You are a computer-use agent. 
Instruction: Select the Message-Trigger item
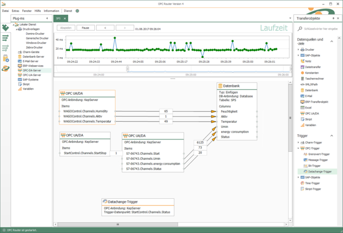tap(316, 160)
